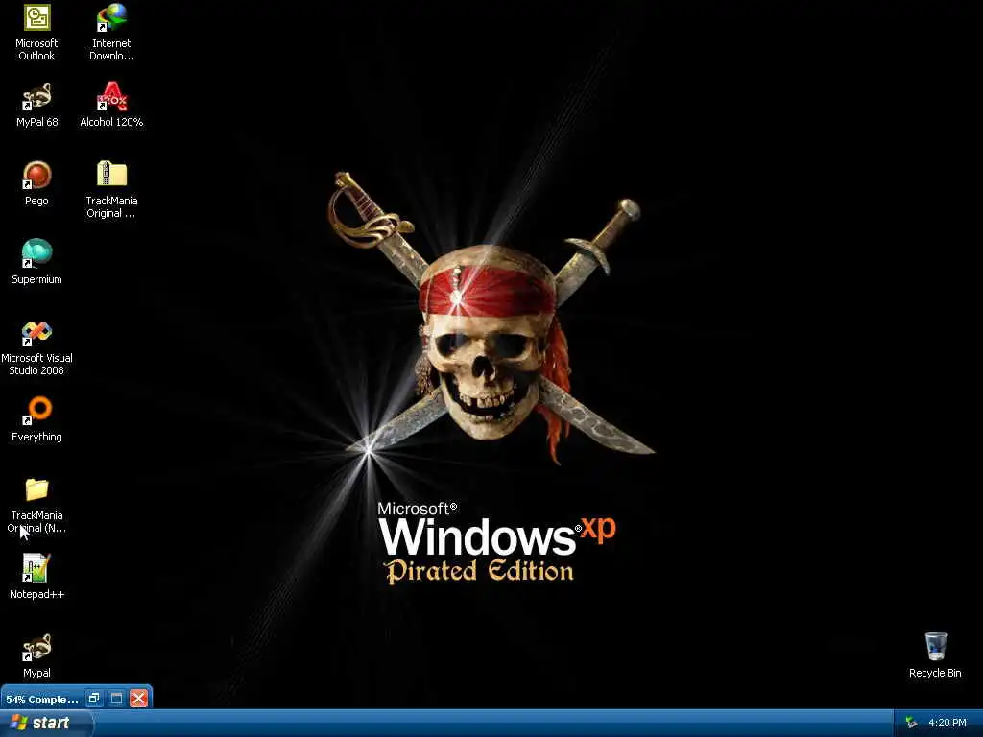Click the system tray network icon
Viewport: 983px width, 737px height.
[912, 723]
